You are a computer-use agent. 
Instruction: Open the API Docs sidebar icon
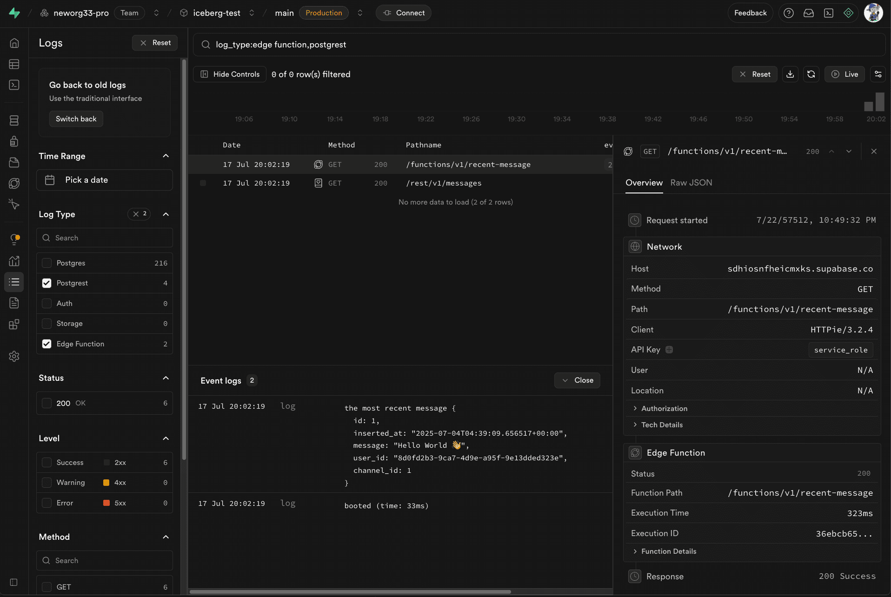click(14, 303)
